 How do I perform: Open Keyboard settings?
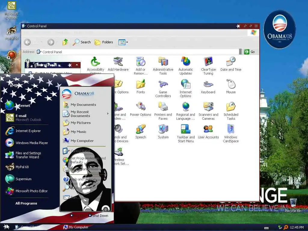point(208,86)
